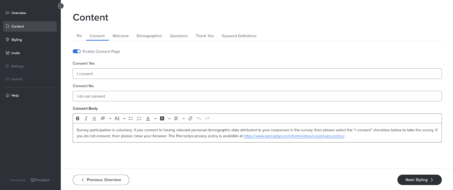This screenshot has height=190, width=453.
Task: Open Launch in the sidebar
Action: tap(30, 79)
